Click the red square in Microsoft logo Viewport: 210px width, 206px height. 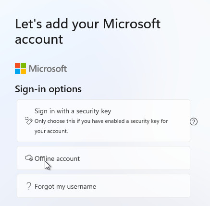click(17, 66)
